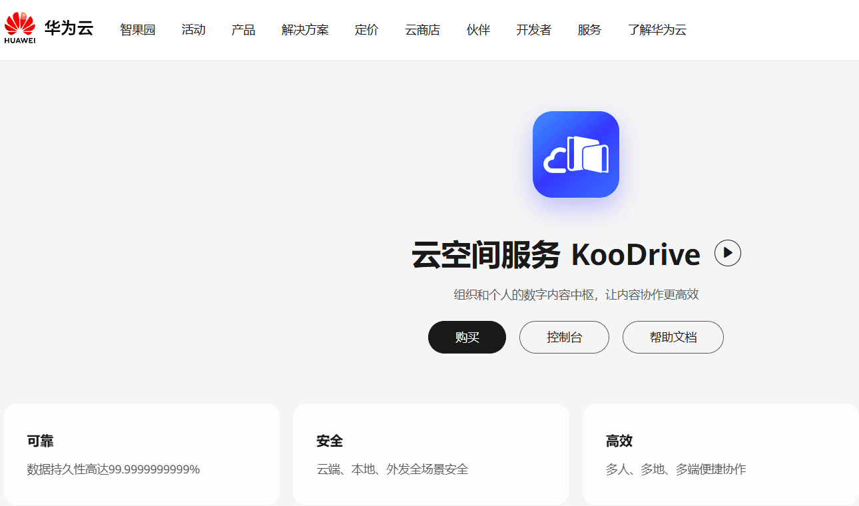
Task: Click the Huawei logo icon
Action: pos(20,28)
